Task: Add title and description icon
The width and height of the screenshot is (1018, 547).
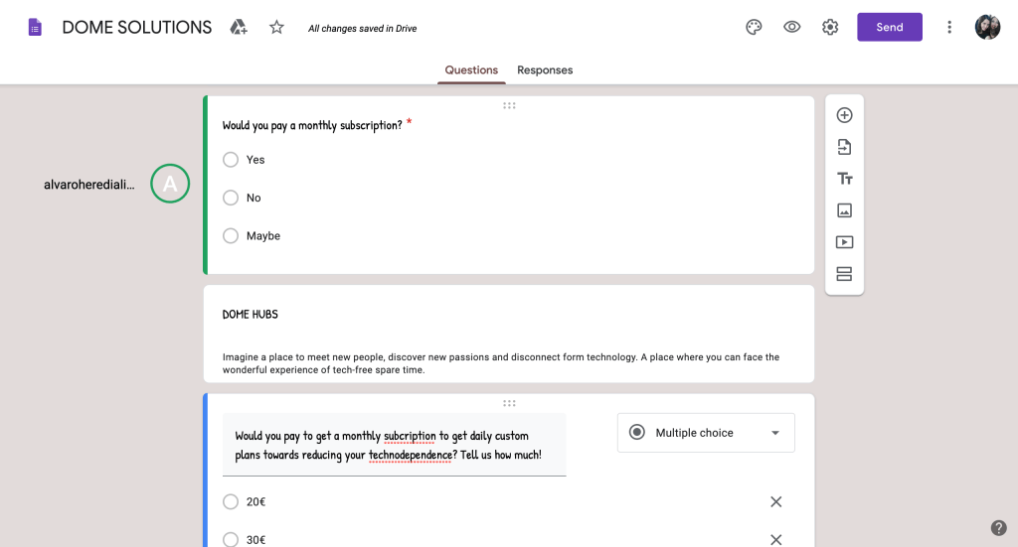Action: (844, 179)
